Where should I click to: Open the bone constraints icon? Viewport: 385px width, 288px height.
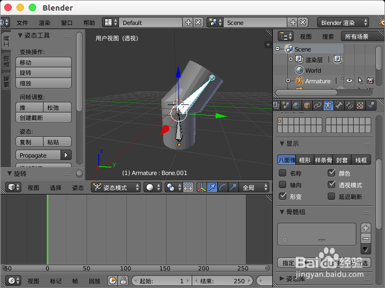click(x=349, y=106)
